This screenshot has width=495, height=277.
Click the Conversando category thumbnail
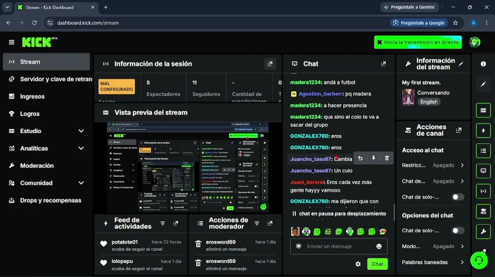408,97
